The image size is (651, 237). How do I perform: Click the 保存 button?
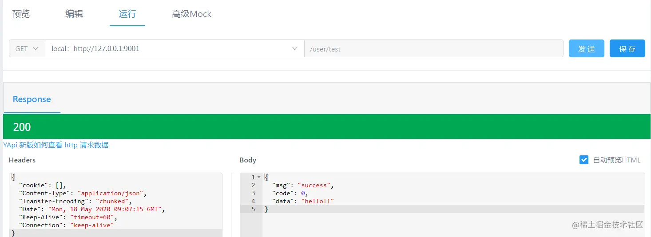[x=627, y=48]
